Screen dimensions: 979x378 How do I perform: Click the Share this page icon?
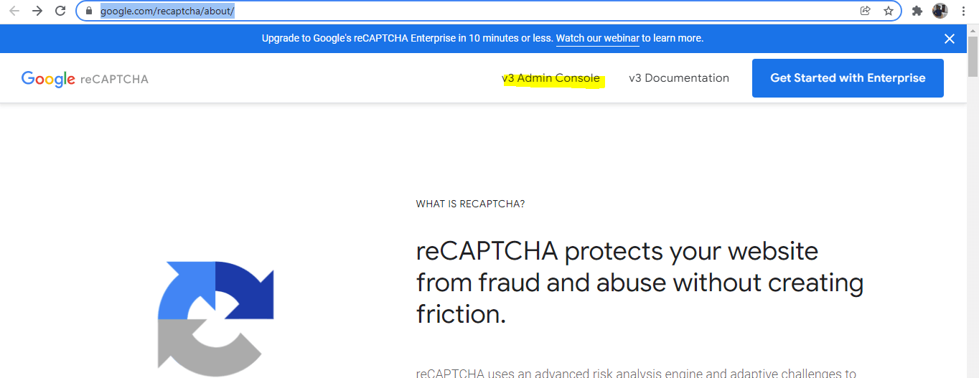pos(866,11)
